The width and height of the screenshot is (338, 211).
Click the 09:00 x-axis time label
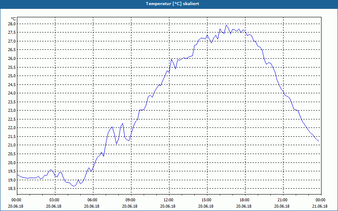pos(131,200)
